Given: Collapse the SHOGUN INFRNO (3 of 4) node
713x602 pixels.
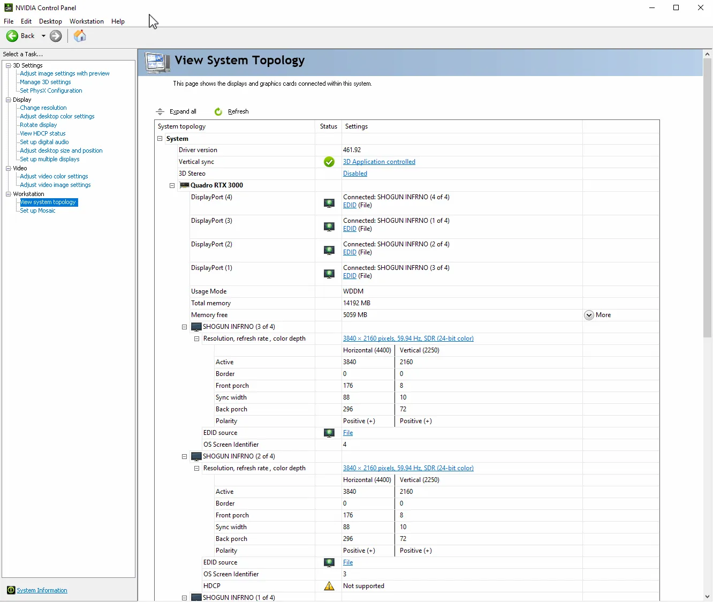Looking at the screenshot, I should tap(184, 327).
